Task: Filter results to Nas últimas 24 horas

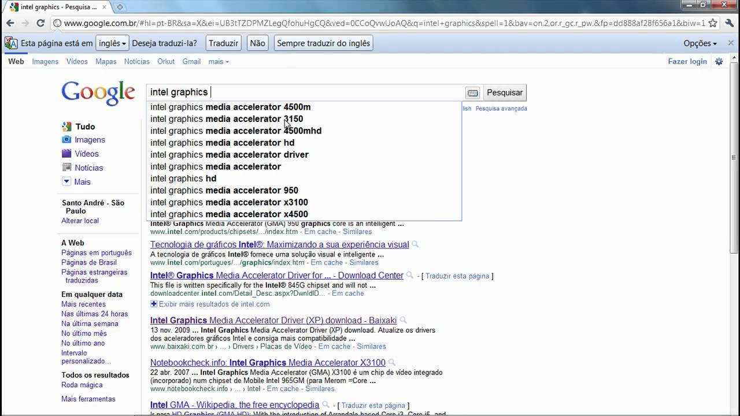Action: point(95,314)
